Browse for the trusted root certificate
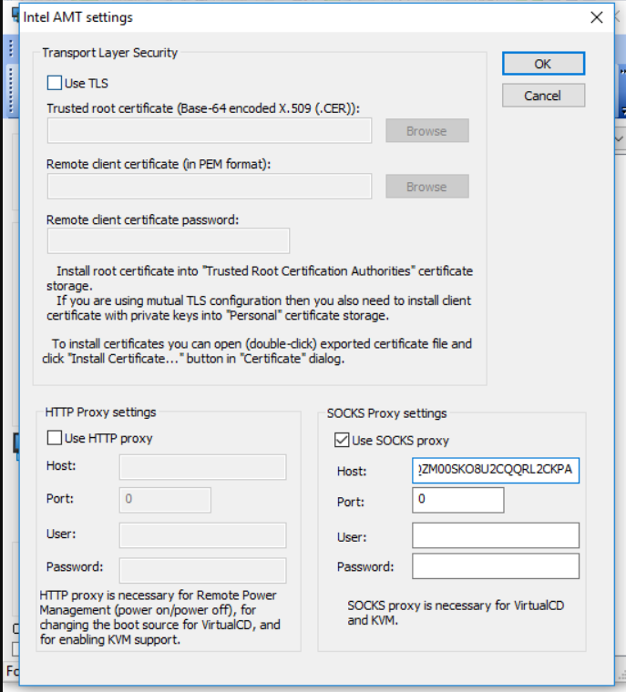Image resolution: width=626 pixels, height=692 pixels. (426, 131)
